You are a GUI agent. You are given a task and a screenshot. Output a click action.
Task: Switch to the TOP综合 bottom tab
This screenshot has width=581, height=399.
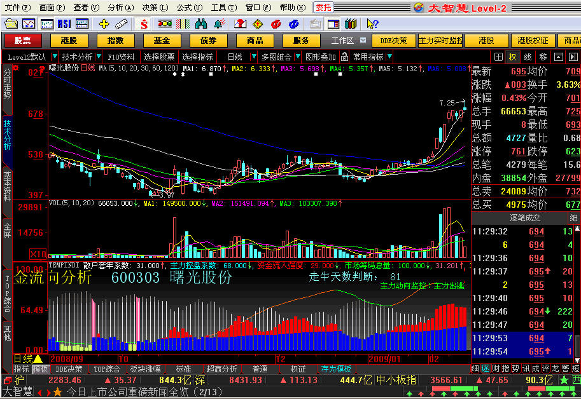[107, 369]
